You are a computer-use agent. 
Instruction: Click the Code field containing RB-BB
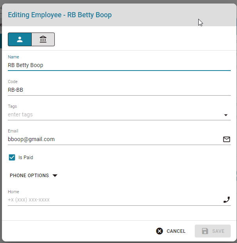[119, 90]
